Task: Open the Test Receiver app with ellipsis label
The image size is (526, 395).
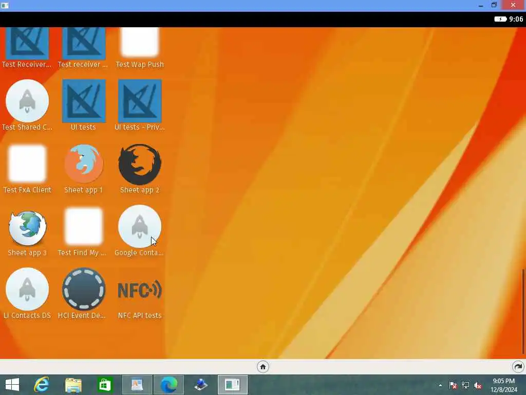Action: [x=27, y=44]
